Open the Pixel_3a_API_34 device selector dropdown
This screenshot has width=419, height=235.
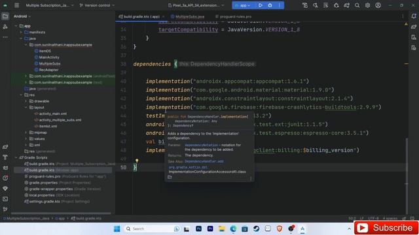point(196,5)
